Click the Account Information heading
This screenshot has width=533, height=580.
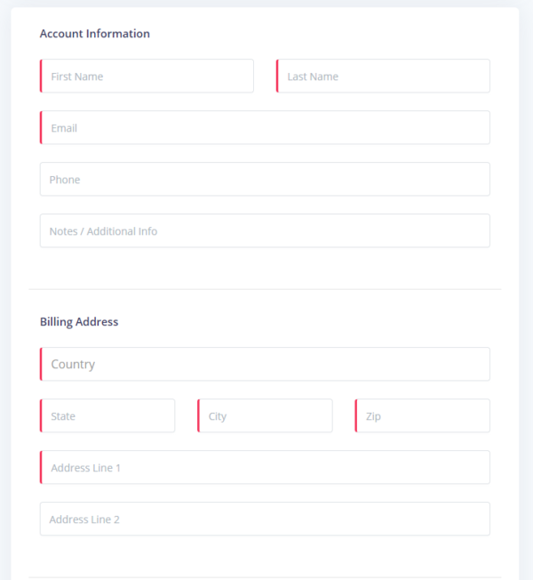click(x=95, y=34)
